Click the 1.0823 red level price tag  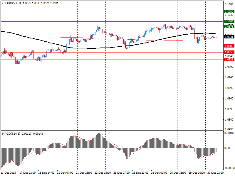click(x=229, y=60)
